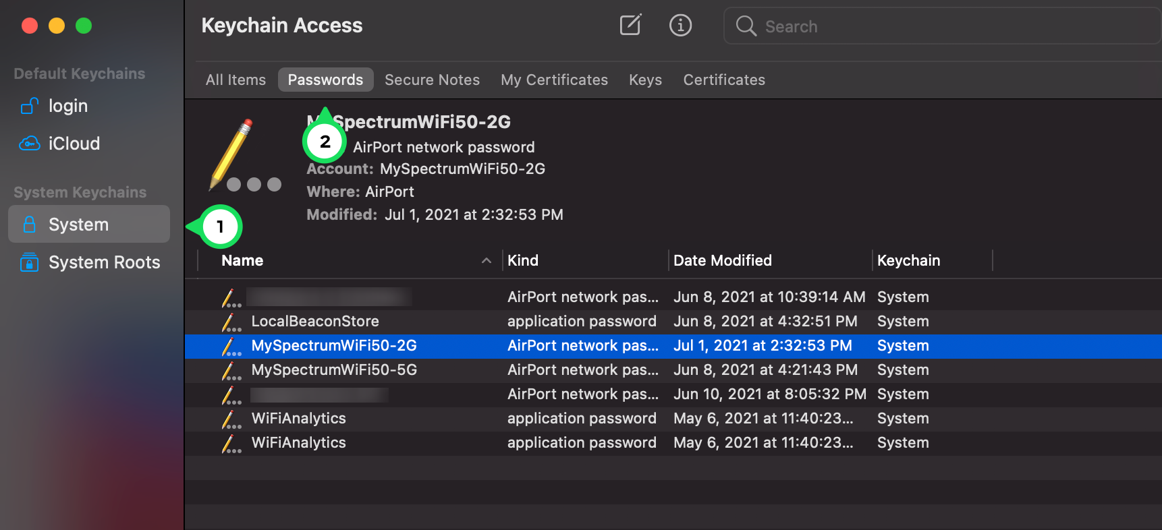Open the Keys category tab

[x=645, y=80]
